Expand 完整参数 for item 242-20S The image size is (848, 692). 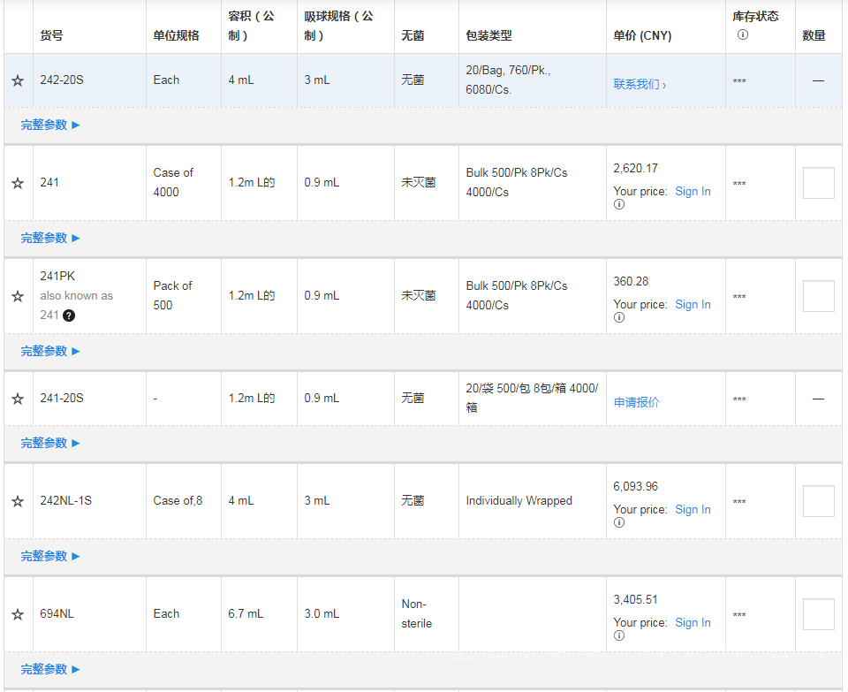click(50, 125)
